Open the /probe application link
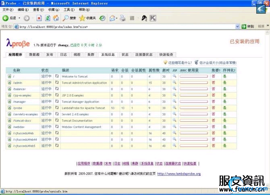The image size is (270, 195). (18, 108)
